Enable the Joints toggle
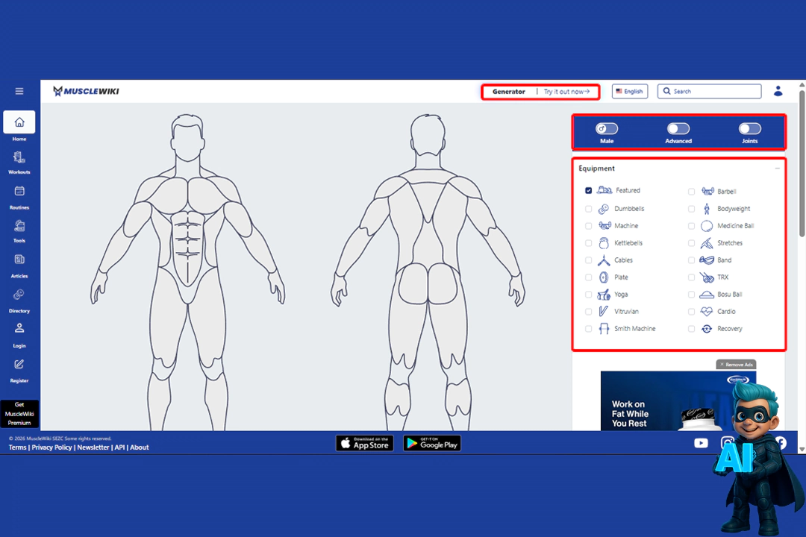This screenshot has width=806, height=537. click(749, 129)
